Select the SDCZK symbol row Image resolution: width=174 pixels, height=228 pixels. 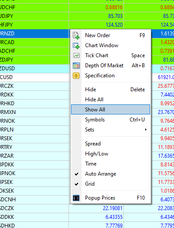[x=87, y=208]
